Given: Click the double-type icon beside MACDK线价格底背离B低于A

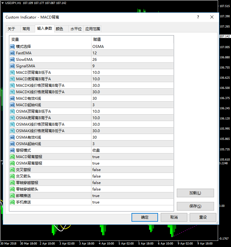Looking at the screenshot, I should [x=12, y=92].
